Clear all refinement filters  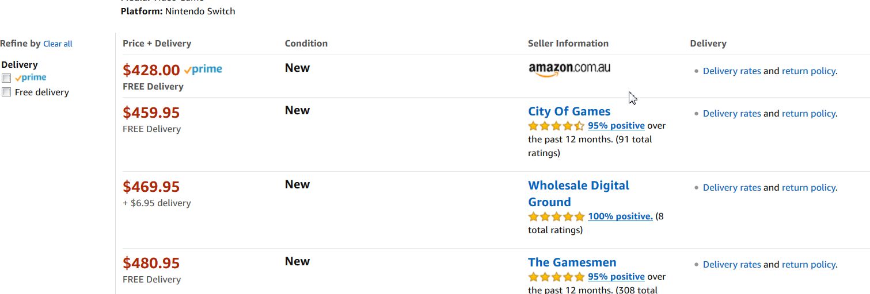(x=58, y=44)
